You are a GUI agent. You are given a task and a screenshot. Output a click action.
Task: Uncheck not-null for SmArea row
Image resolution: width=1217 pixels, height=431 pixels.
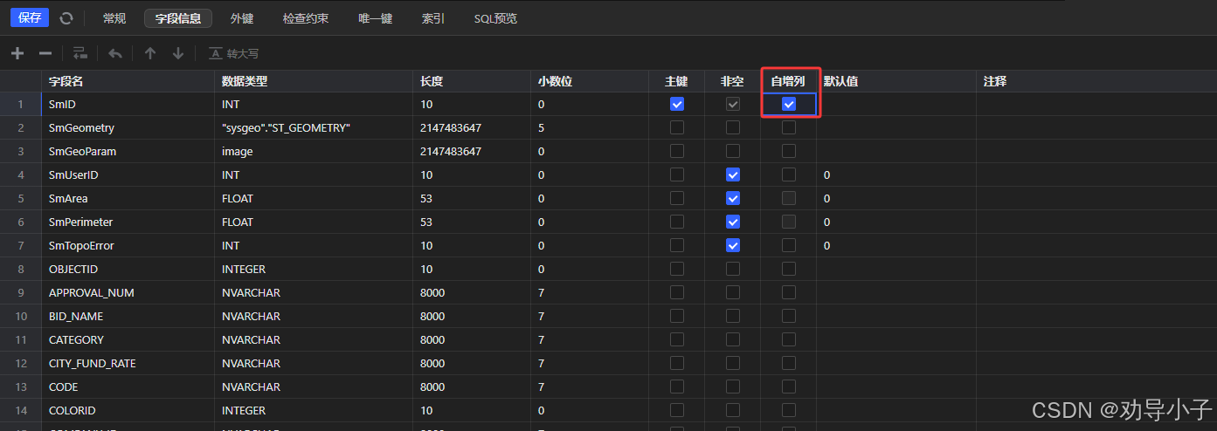[733, 198]
